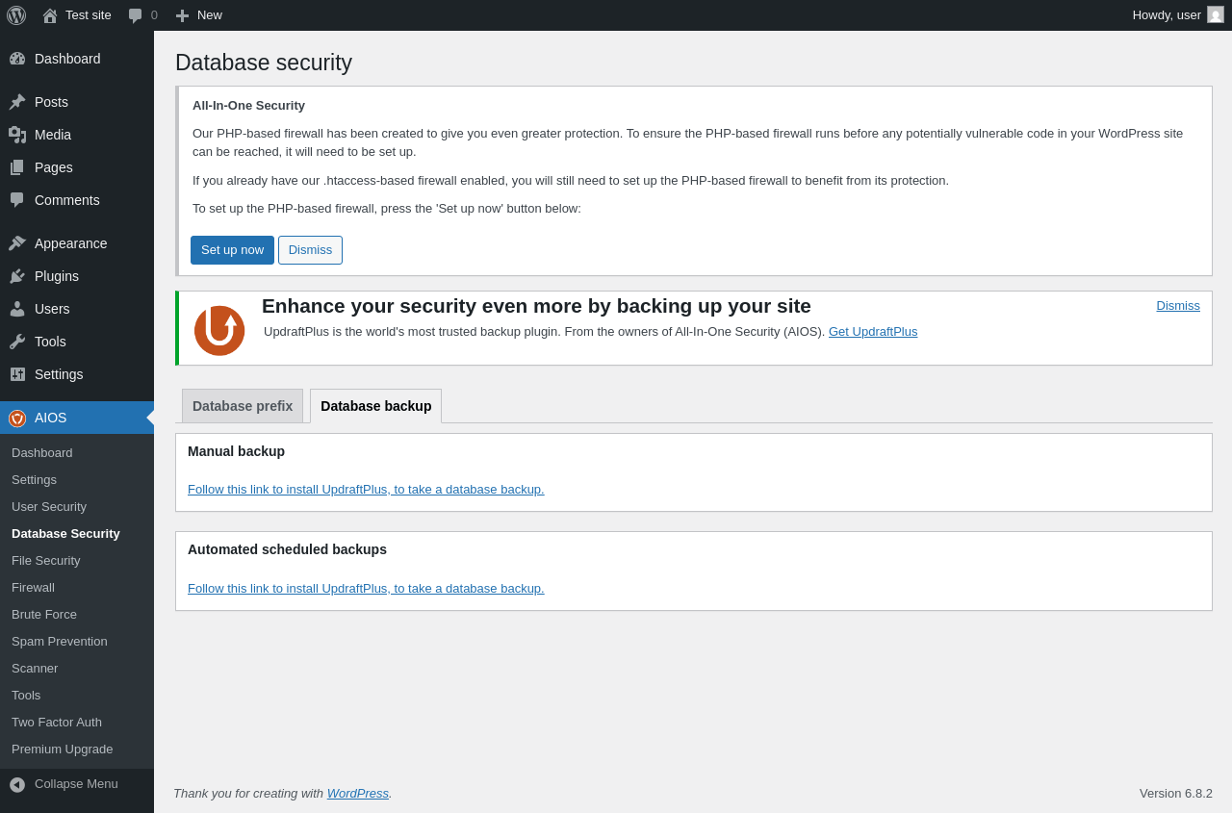Click the All-In-One Security notice title
The width and height of the screenshot is (1232, 813).
coord(248,105)
